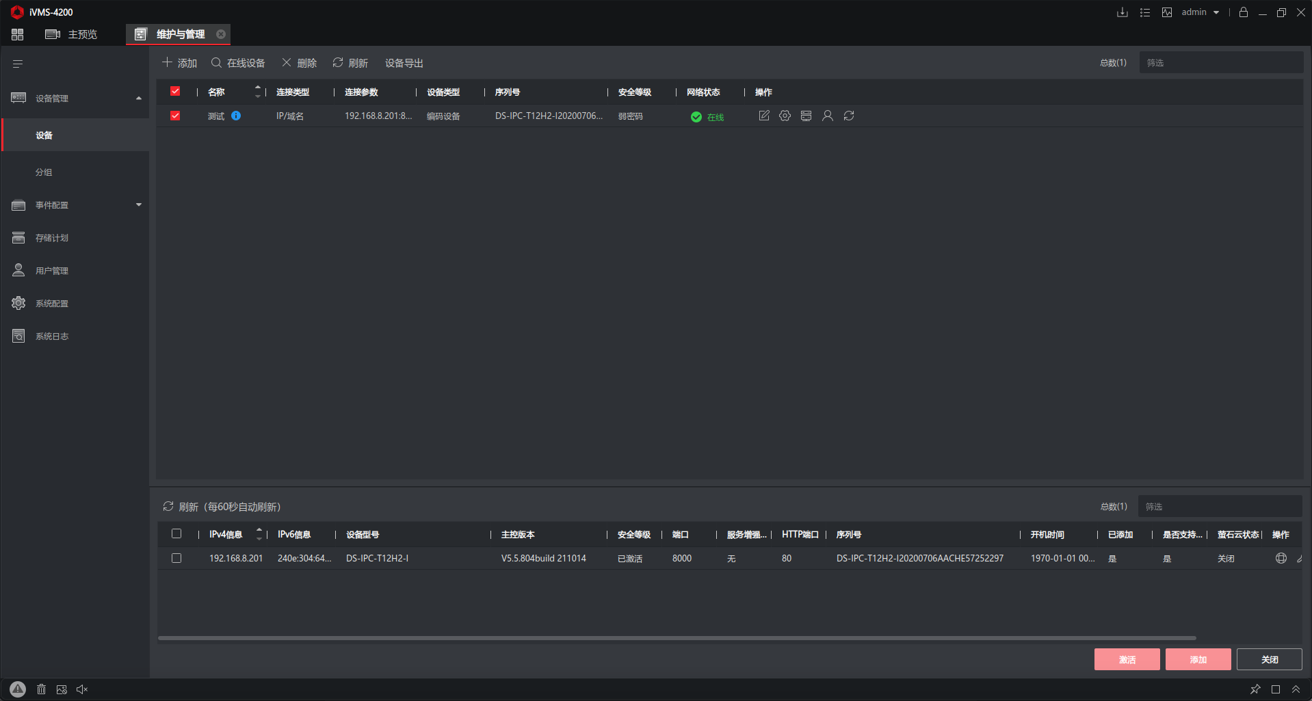This screenshot has width=1312, height=701.
Task: Expand the bottom-right panel chevron
Action: pyautogui.click(x=1296, y=689)
